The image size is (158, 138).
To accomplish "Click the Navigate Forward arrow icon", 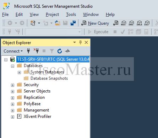I will coord(22,23).
